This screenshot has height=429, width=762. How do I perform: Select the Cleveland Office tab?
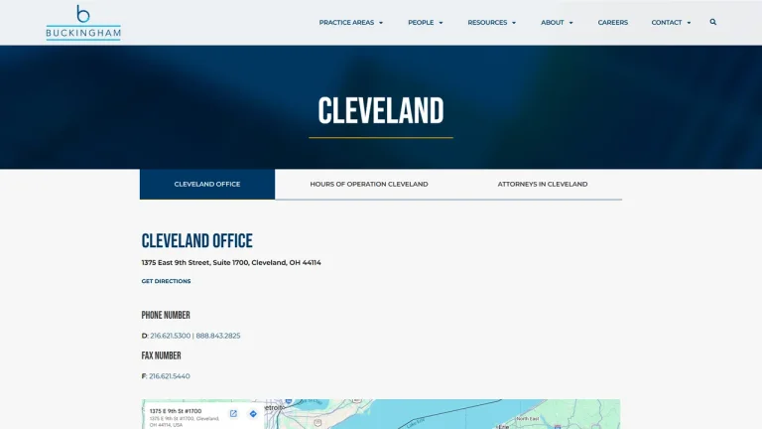click(x=207, y=184)
